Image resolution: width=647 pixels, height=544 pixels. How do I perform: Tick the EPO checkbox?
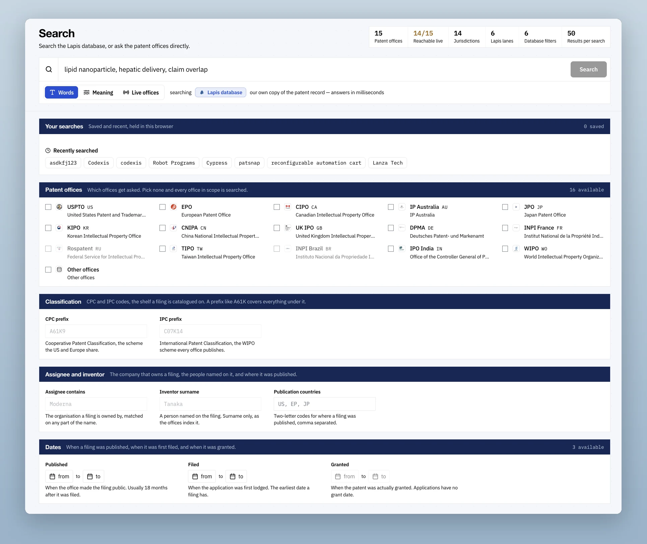tap(163, 207)
